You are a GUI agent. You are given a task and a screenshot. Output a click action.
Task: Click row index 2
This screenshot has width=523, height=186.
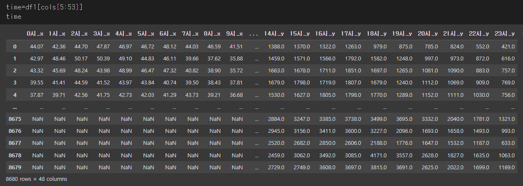tap(15, 70)
